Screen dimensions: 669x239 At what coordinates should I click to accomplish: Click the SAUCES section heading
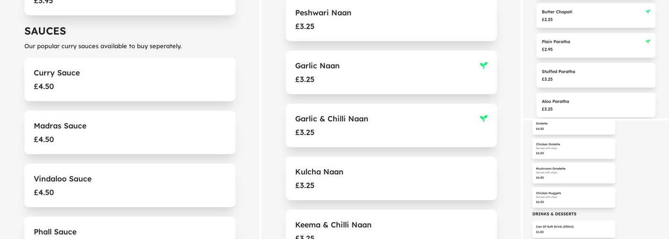pos(45,31)
